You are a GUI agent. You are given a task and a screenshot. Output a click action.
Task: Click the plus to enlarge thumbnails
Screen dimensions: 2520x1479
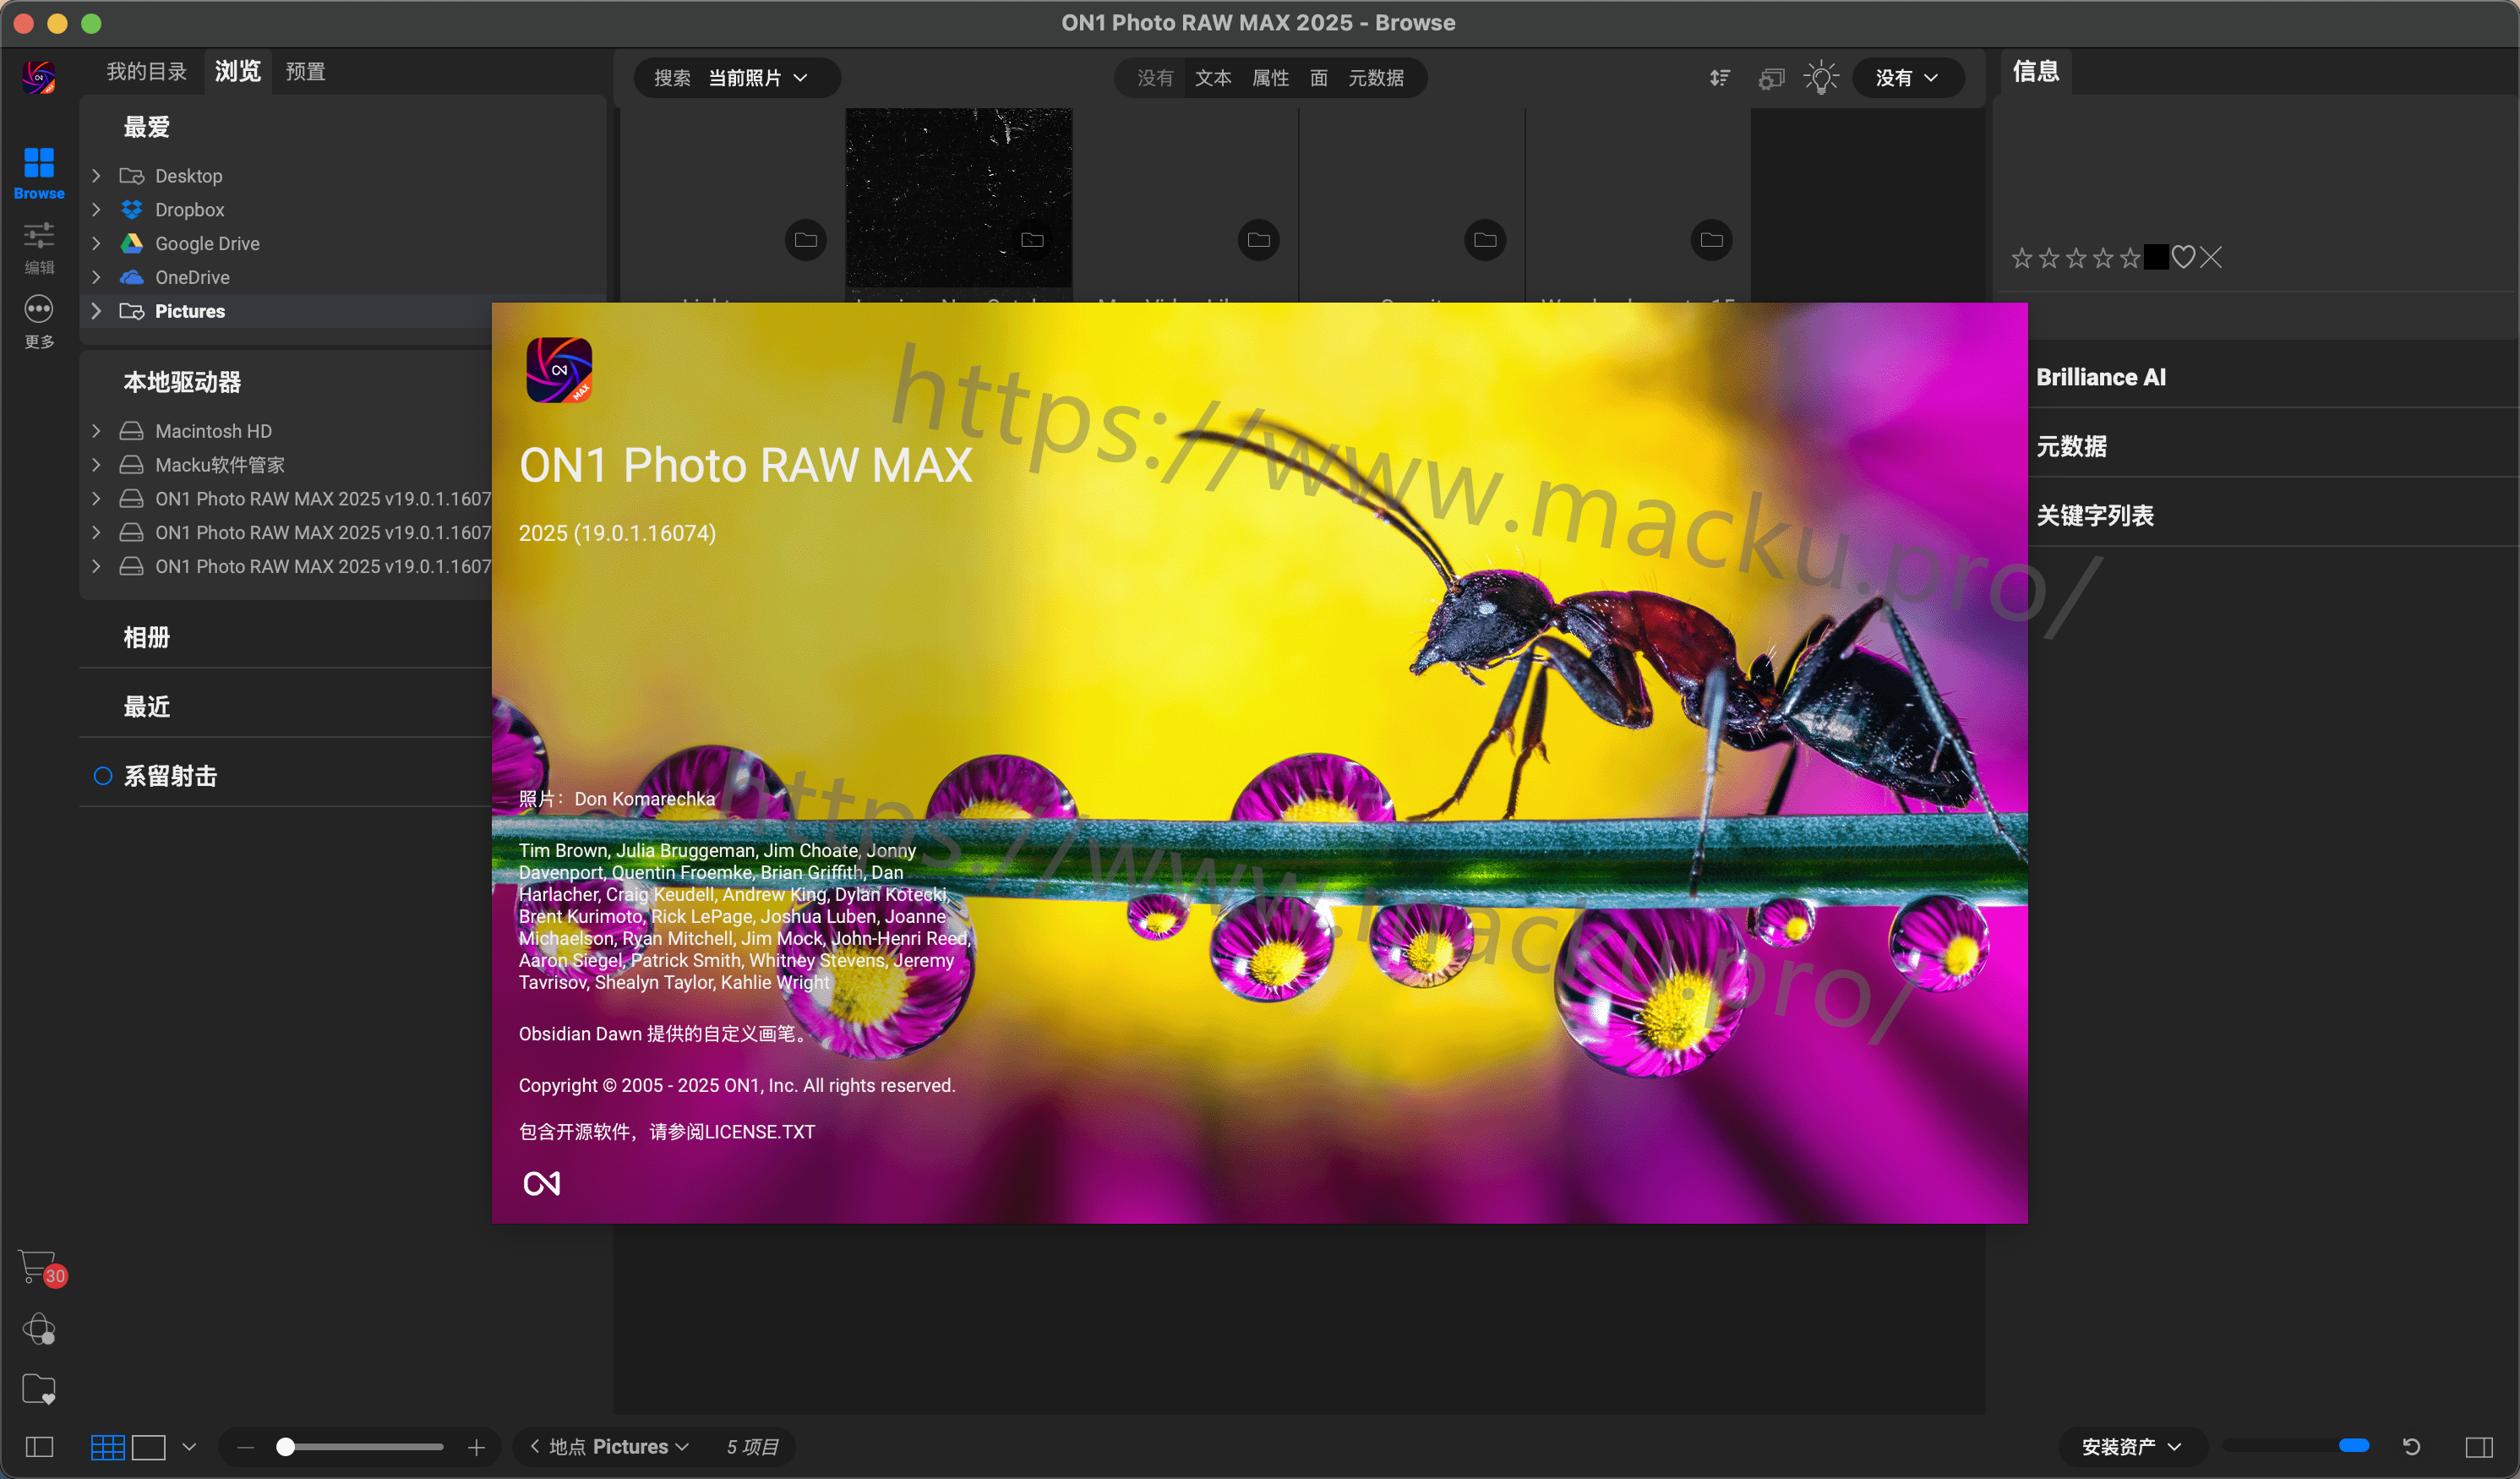point(476,1447)
